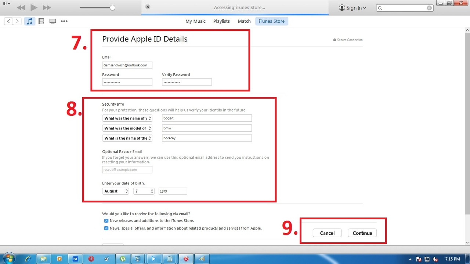Open the Match tab
Viewport: 470px width, 264px height.
click(244, 21)
